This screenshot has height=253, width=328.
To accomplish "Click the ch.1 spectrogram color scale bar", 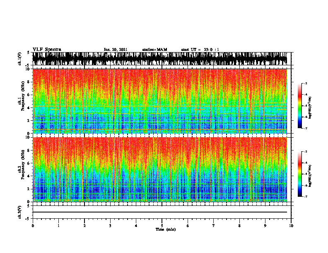I will click(299, 106).
